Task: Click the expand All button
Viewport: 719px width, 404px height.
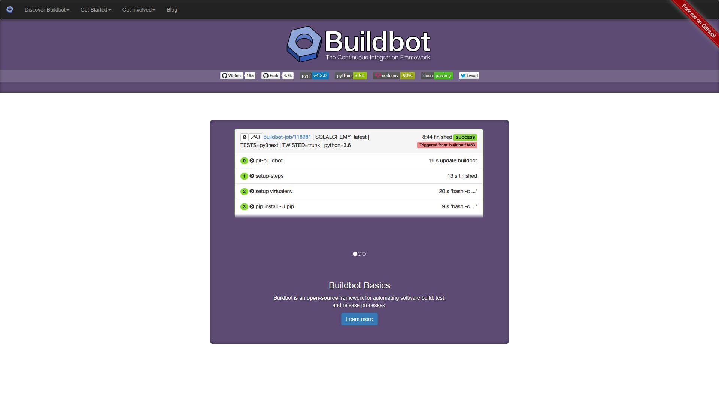Action: (255, 137)
